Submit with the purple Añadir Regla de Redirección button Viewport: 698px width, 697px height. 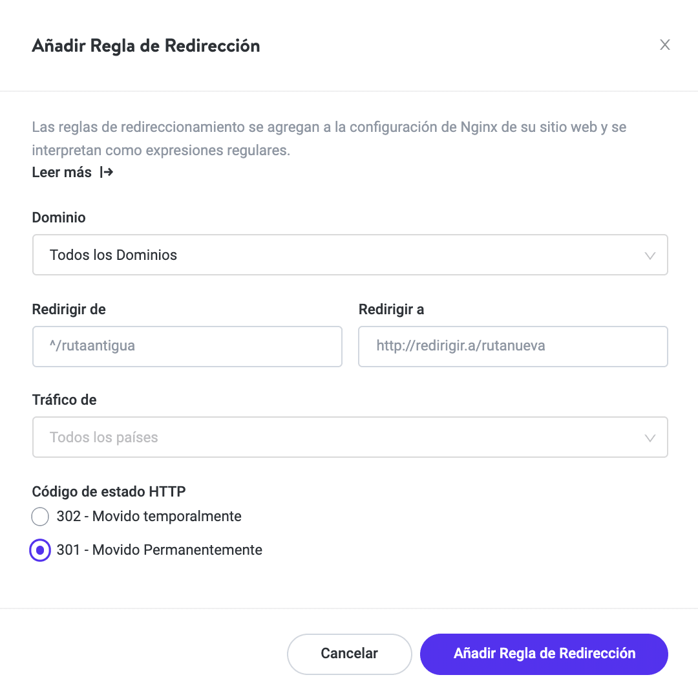544,654
